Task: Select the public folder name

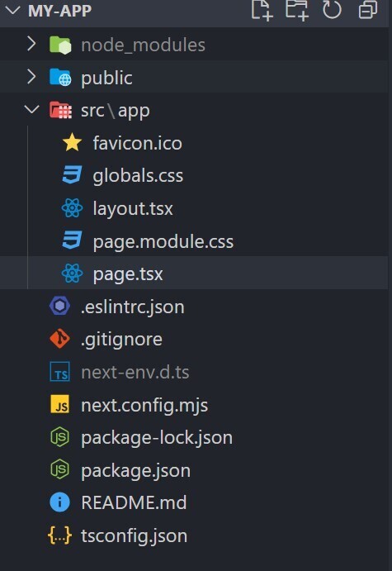Action: point(106,78)
